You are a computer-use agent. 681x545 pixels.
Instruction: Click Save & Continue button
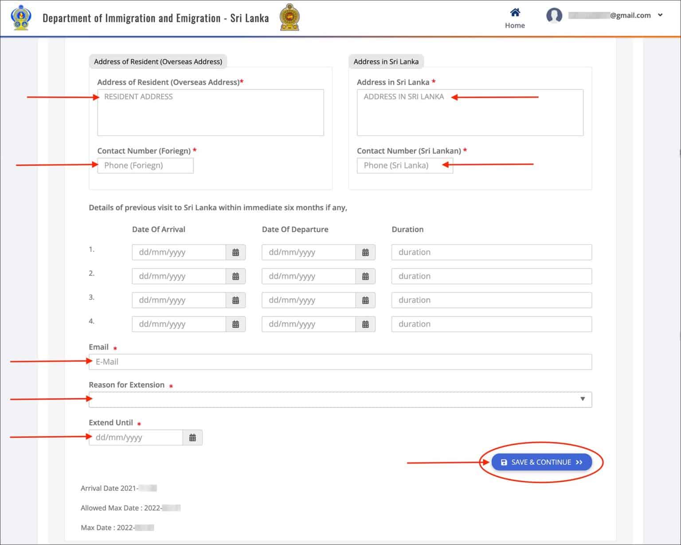(x=541, y=462)
